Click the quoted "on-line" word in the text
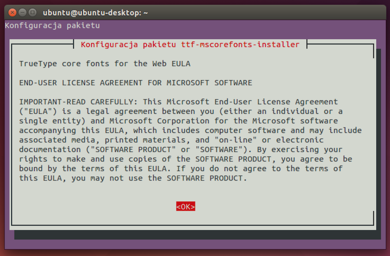Viewport: 390px width, 256px height. point(235,140)
